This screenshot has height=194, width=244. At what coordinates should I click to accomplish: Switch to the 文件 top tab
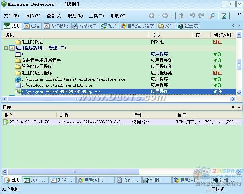[x=166, y=26]
